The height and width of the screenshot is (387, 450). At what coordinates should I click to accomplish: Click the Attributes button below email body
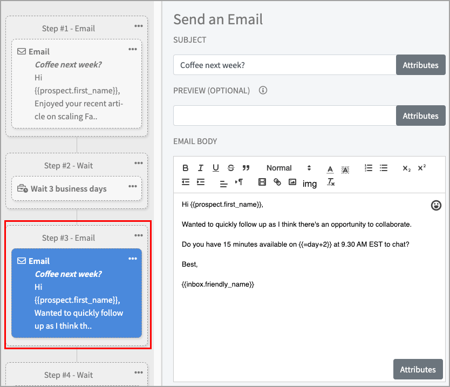[418, 370]
